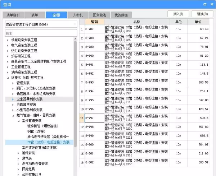The width and height of the screenshot is (216, 176).
Task: Select code cell 8-794
Action: coord(94,91)
